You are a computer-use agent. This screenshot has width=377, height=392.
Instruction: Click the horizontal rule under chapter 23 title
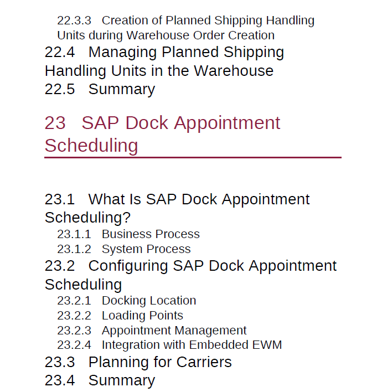click(193, 157)
